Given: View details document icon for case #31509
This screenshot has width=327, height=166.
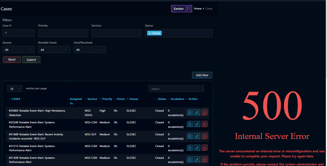Looking at the screenshot, I should point(190,159).
